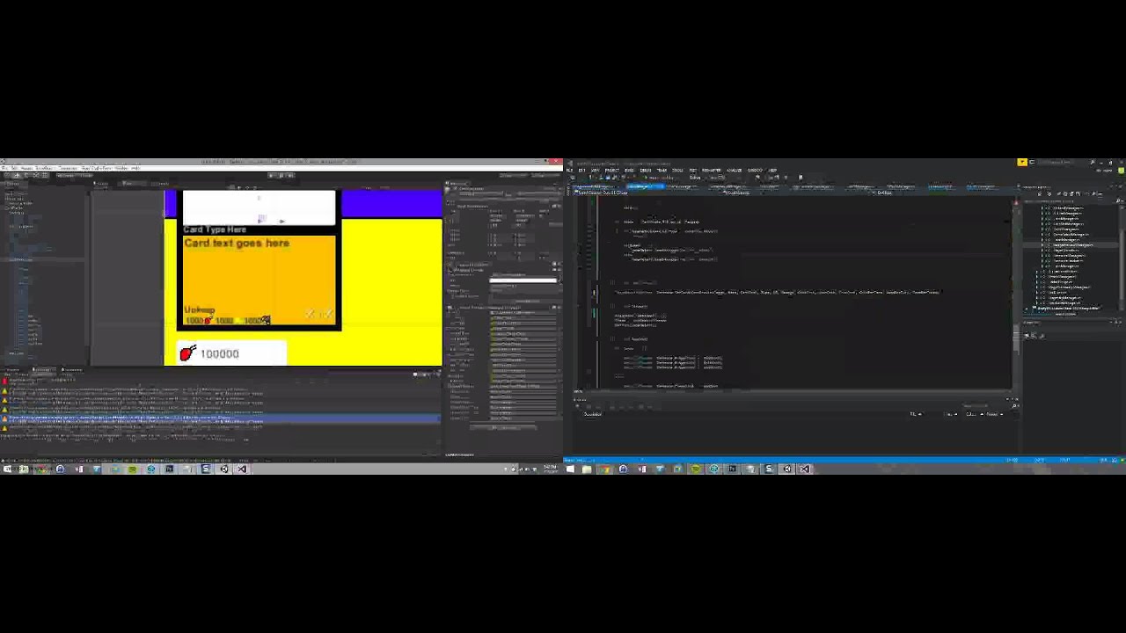
Task: Click the long method signature line in code
Action: tap(779, 292)
